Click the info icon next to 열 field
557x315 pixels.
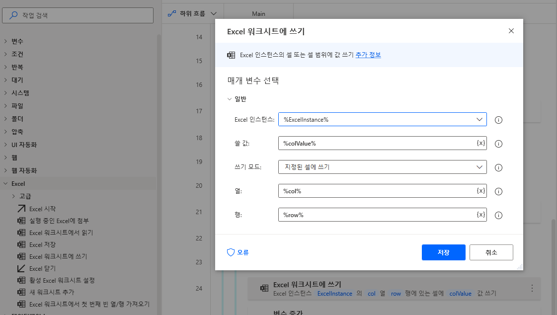tap(498, 191)
